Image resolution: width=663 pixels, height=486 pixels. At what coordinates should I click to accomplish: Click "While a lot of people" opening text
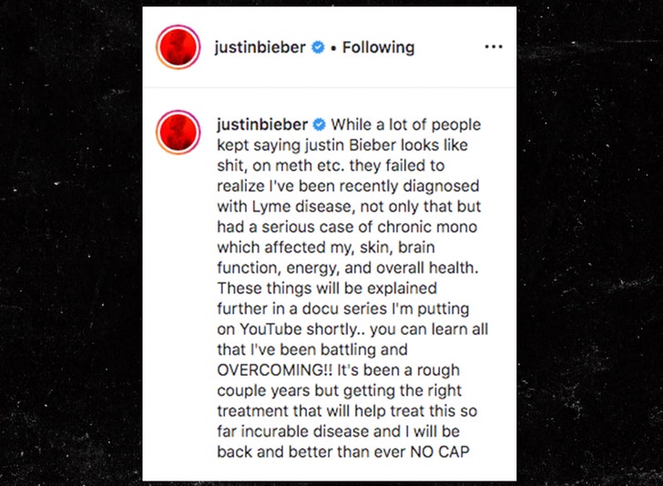point(406,124)
